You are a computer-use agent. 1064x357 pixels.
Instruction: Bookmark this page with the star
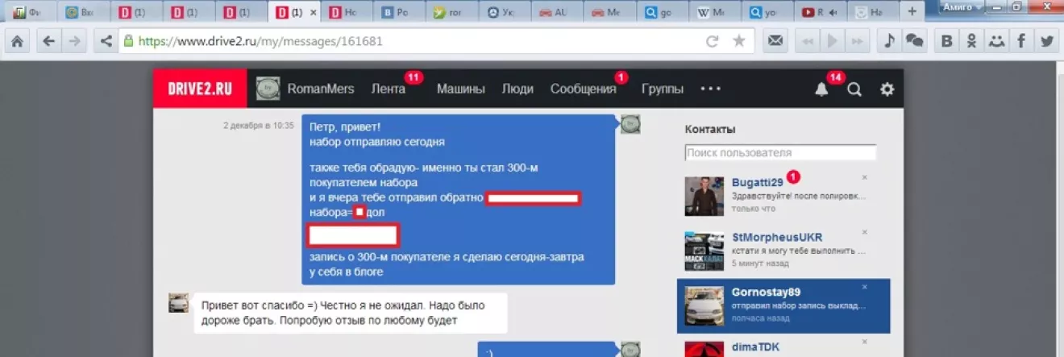coord(738,40)
